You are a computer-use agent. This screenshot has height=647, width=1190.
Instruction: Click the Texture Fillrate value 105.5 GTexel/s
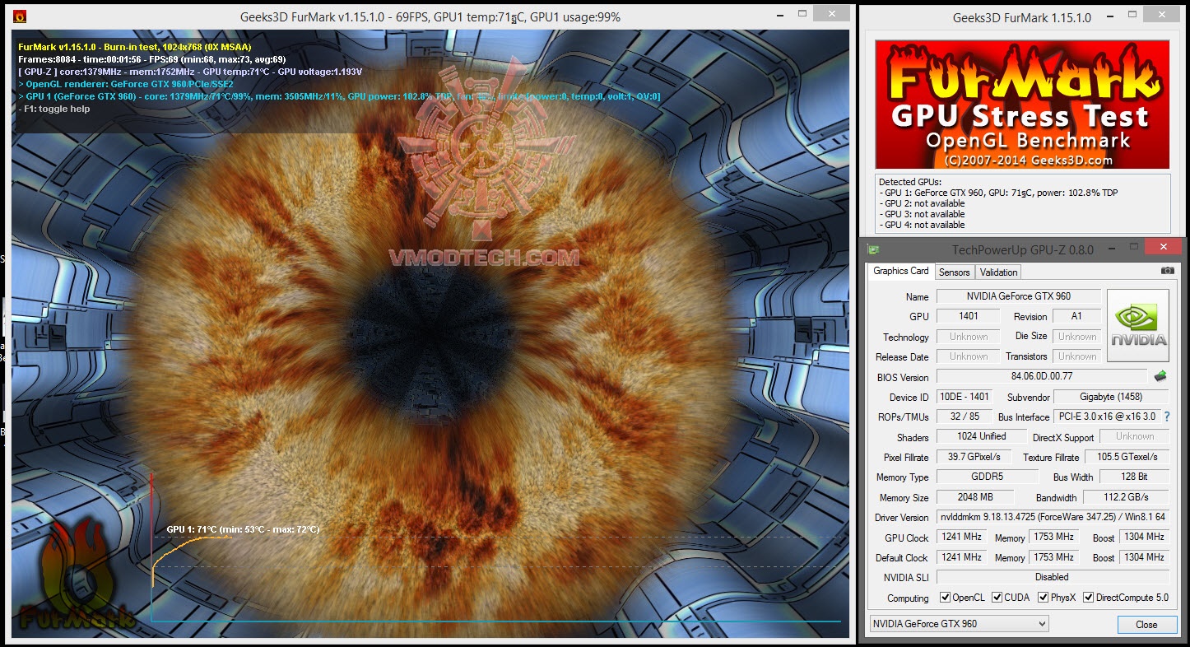[x=1127, y=457]
